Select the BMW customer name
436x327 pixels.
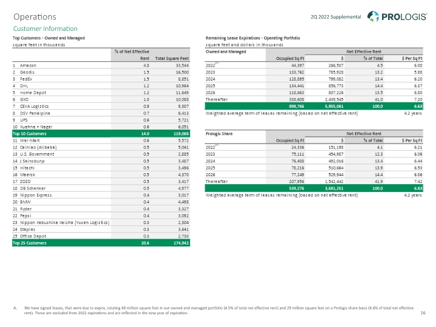click(x=25, y=202)
